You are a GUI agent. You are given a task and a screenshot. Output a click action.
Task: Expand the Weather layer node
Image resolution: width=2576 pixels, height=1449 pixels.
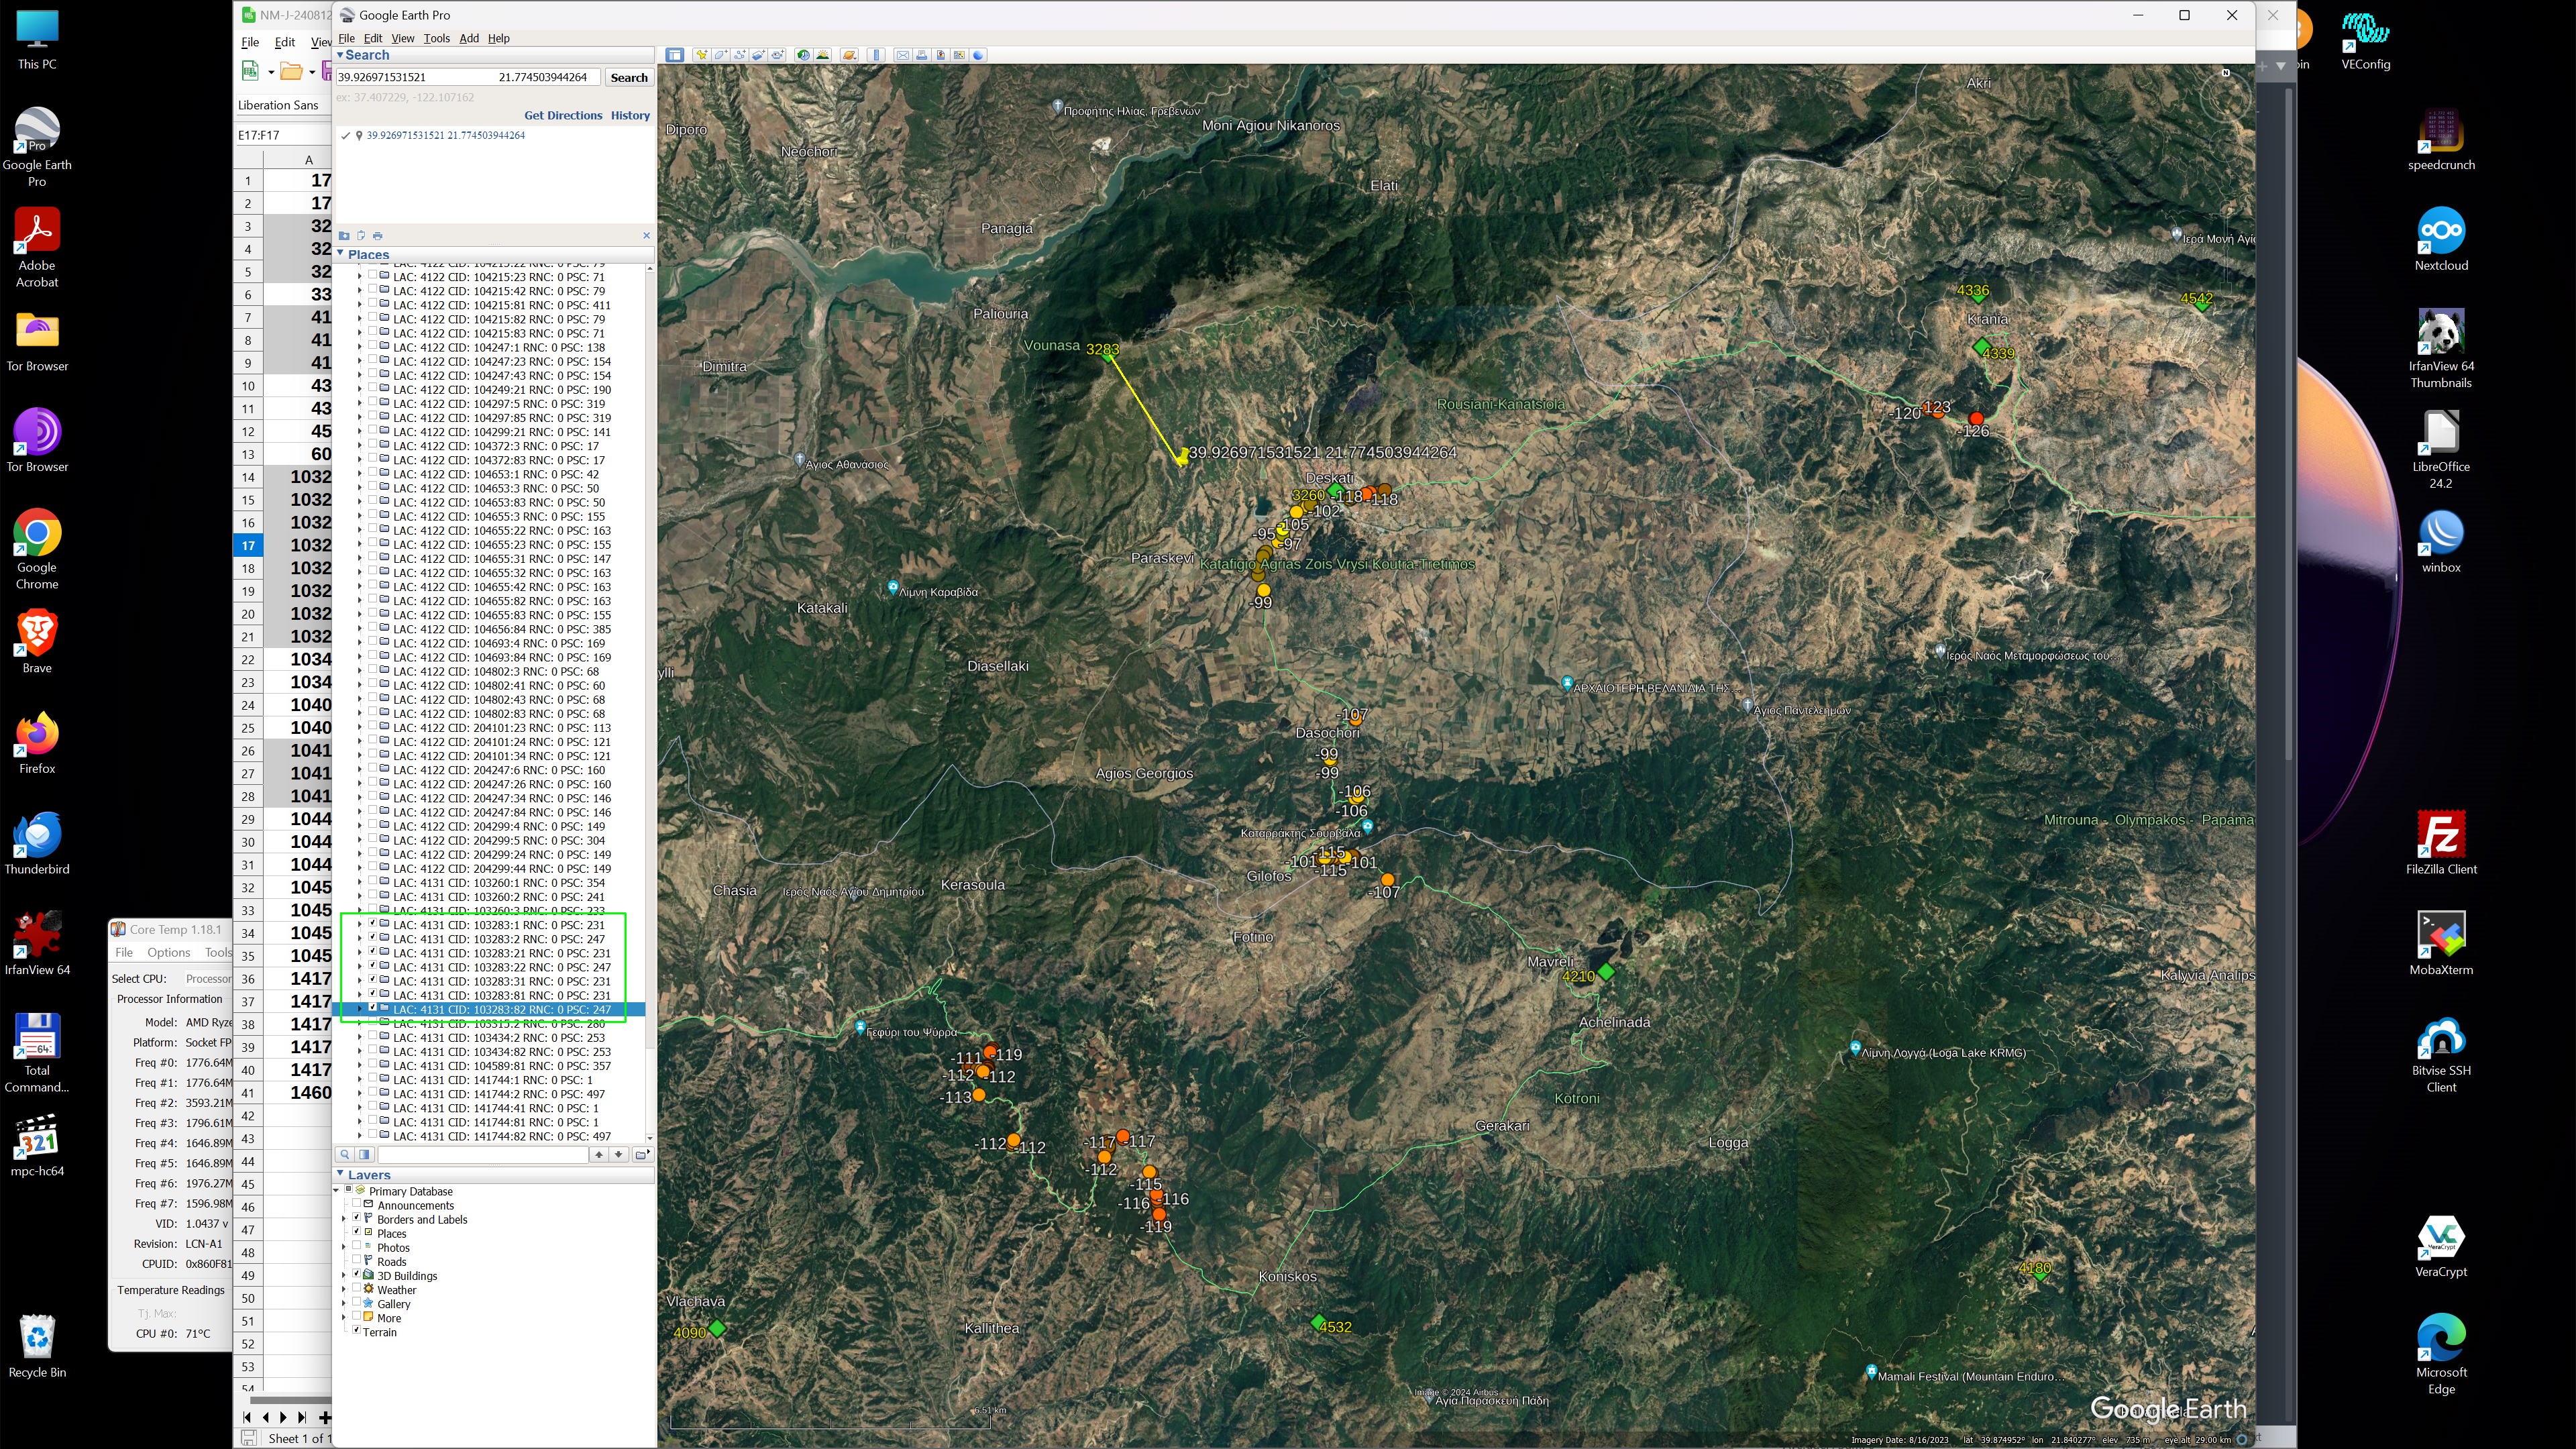(x=344, y=1290)
